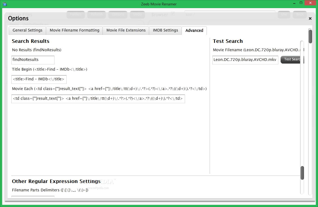Toggle the Browser checkbox behind dialog

coord(173,14)
